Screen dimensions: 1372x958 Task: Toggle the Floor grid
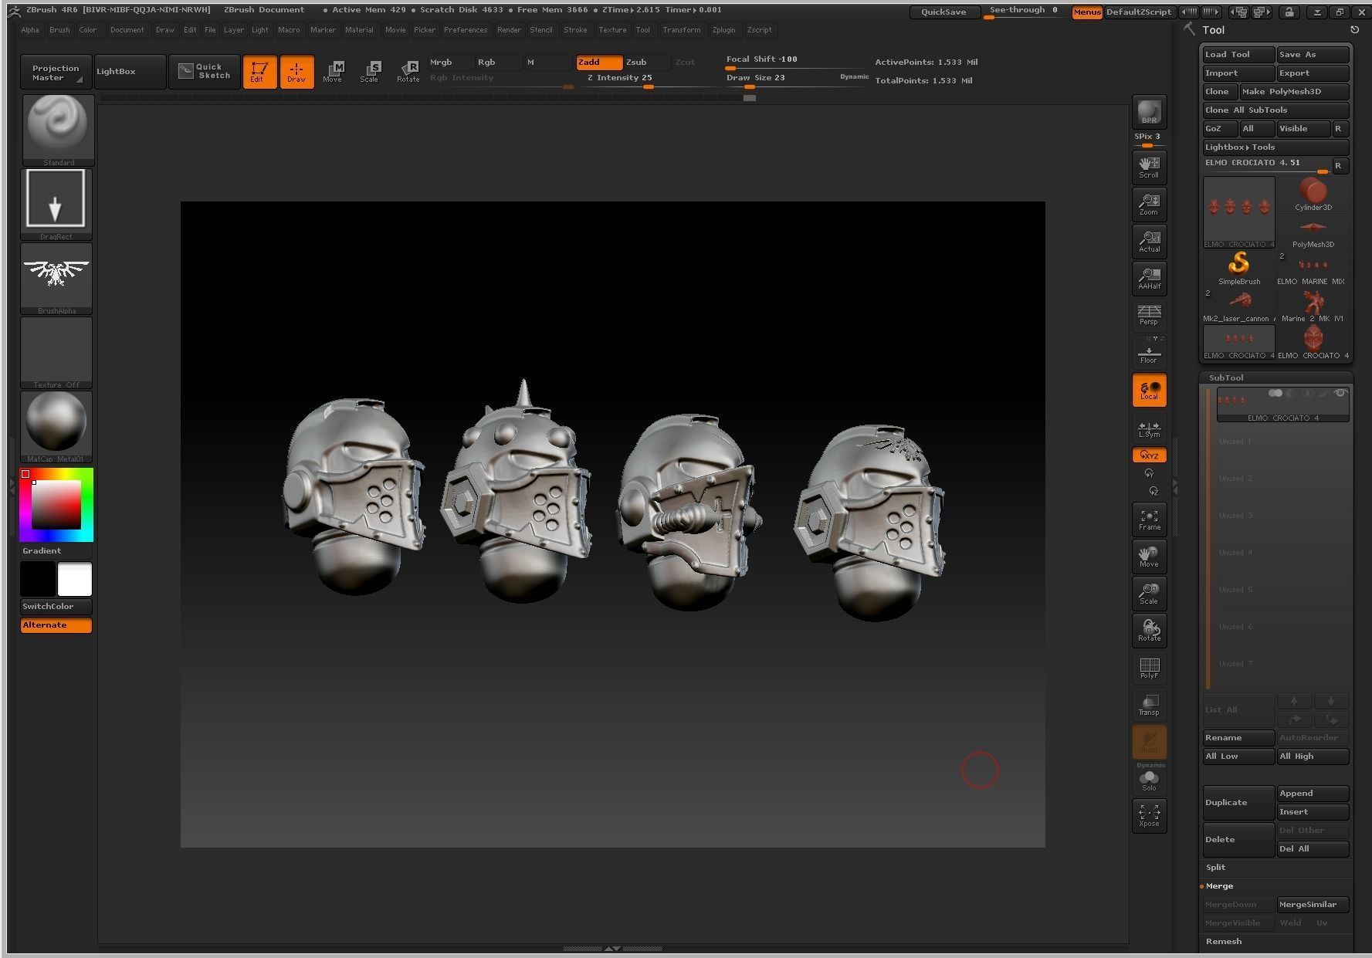click(x=1149, y=352)
